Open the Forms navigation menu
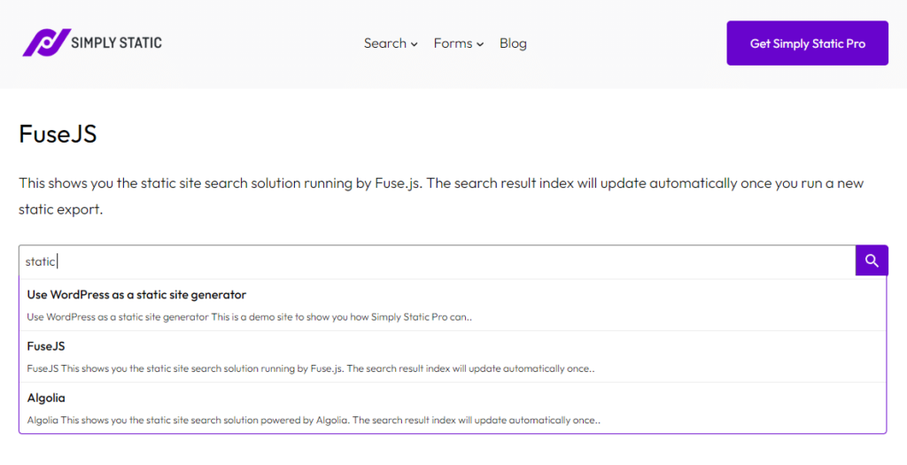Screen dimensions: 907x465 pos(459,43)
